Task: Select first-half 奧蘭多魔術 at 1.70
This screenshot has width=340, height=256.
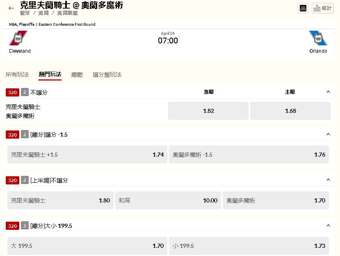Action: click(276, 200)
